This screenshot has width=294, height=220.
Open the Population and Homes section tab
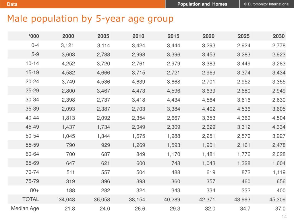click(202, 4)
